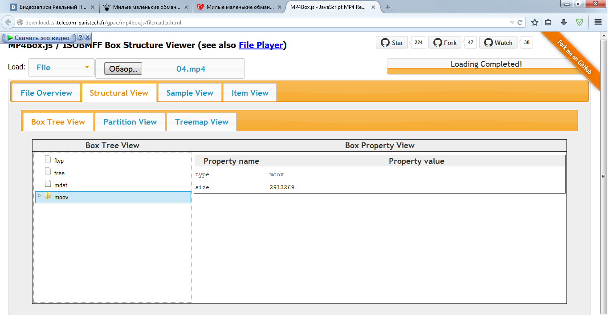611x315 pixels.
Task: Open the address bar history dropdown arrow
Action: click(512, 22)
